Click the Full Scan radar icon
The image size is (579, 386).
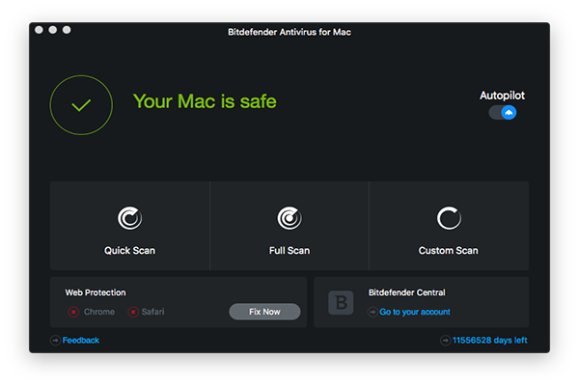point(289,218)
